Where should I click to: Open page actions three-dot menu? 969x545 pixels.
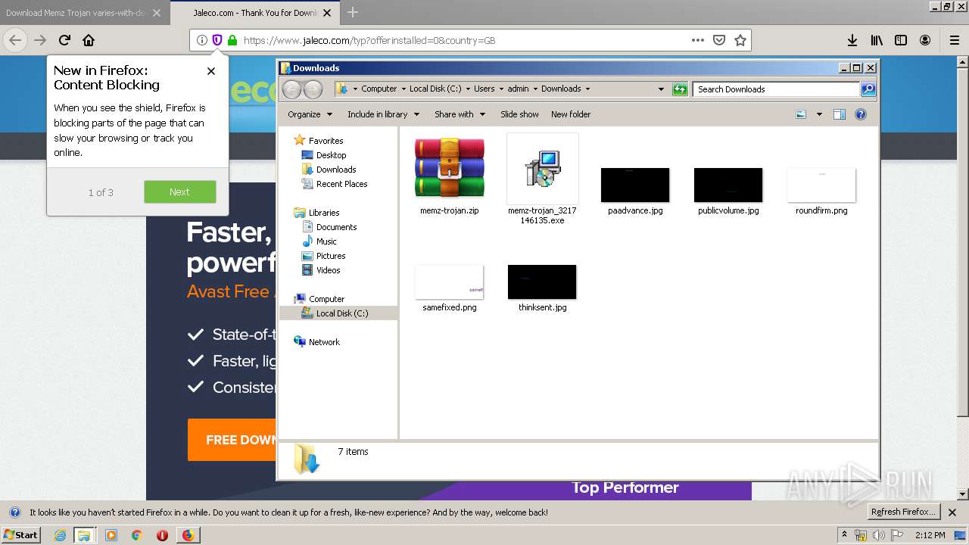point(697,40)
